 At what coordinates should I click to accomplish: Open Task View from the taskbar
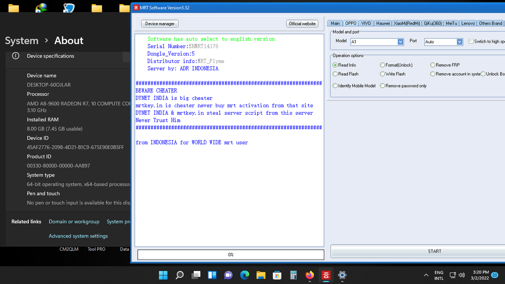pyautogui.click(x=196, y=275)
